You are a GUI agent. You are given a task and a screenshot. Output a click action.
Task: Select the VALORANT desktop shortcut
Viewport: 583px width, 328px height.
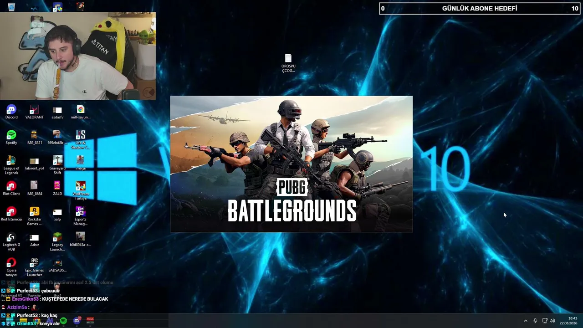point(34,112)
